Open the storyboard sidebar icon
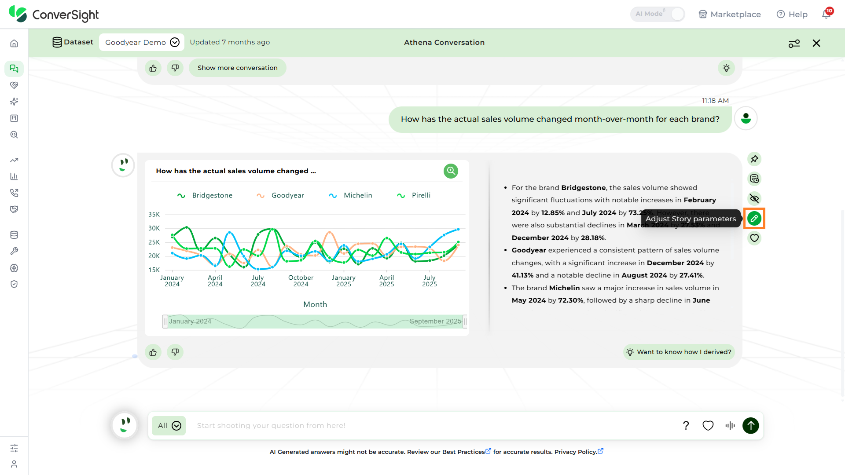 point(14,118)
